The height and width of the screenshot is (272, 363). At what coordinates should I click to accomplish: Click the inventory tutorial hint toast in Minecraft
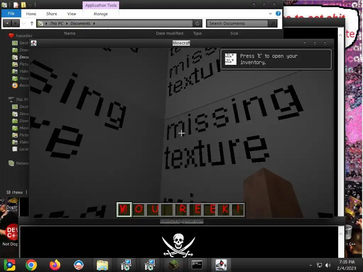click(276, 59)
